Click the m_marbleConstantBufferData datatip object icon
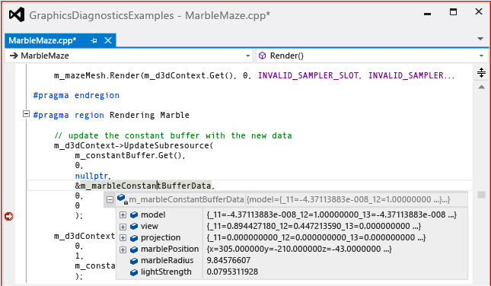The image size is (491, 286). tap(122, 199)
